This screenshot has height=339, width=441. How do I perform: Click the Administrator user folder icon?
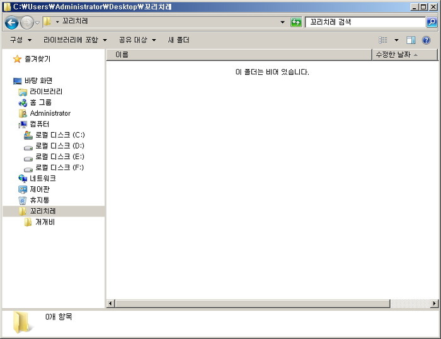(23, 113)
